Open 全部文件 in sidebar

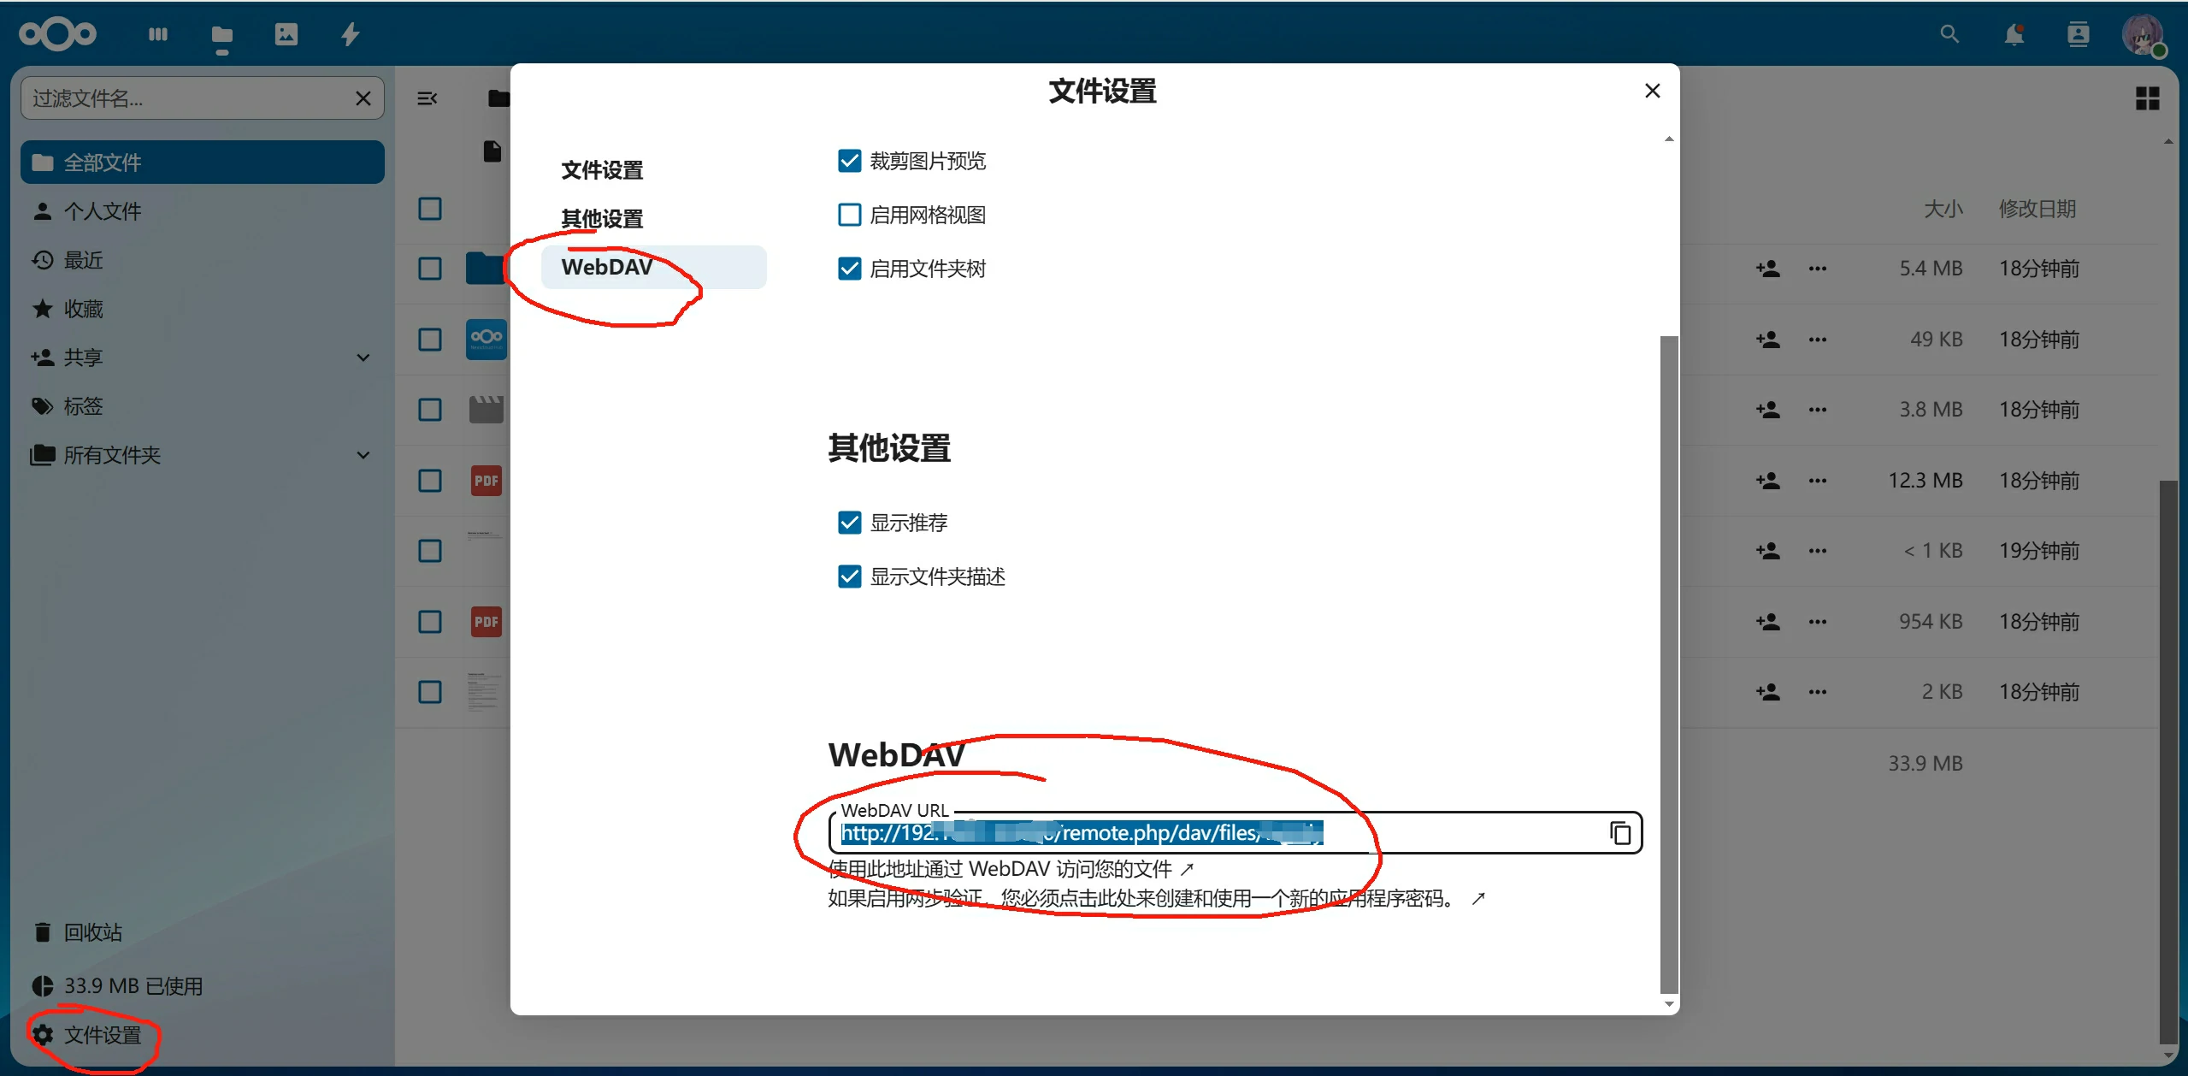pos(203,163)
